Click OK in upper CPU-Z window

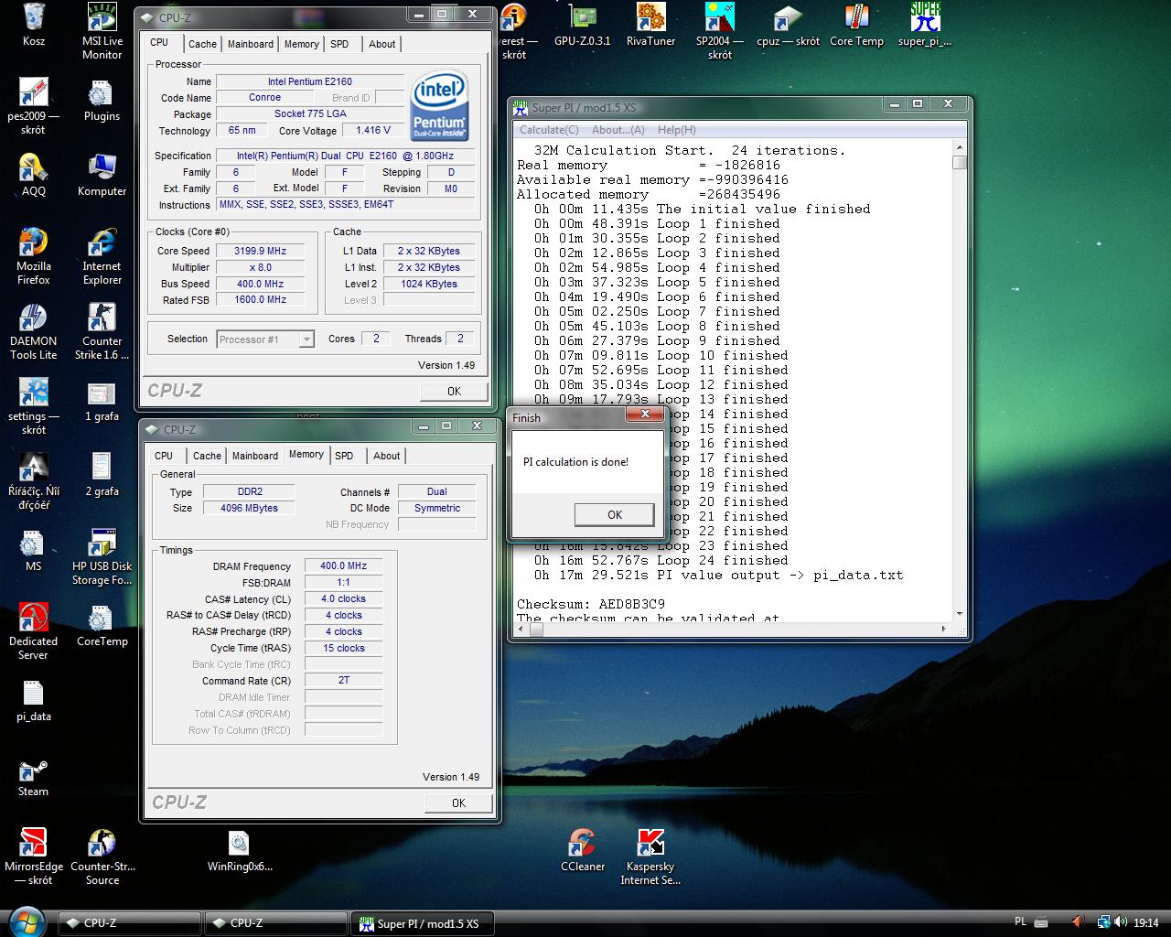[454, 391]
